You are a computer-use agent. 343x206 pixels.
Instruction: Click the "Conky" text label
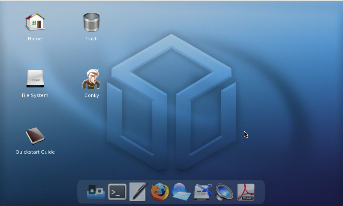tap(91, 95)
